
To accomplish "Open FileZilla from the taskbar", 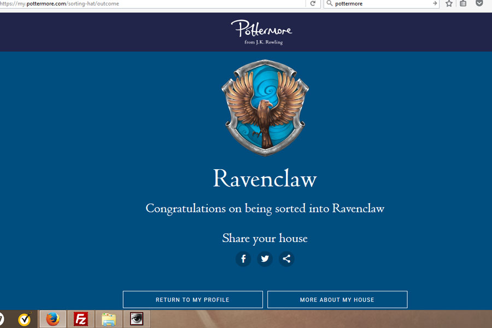I will coord(81,319).
